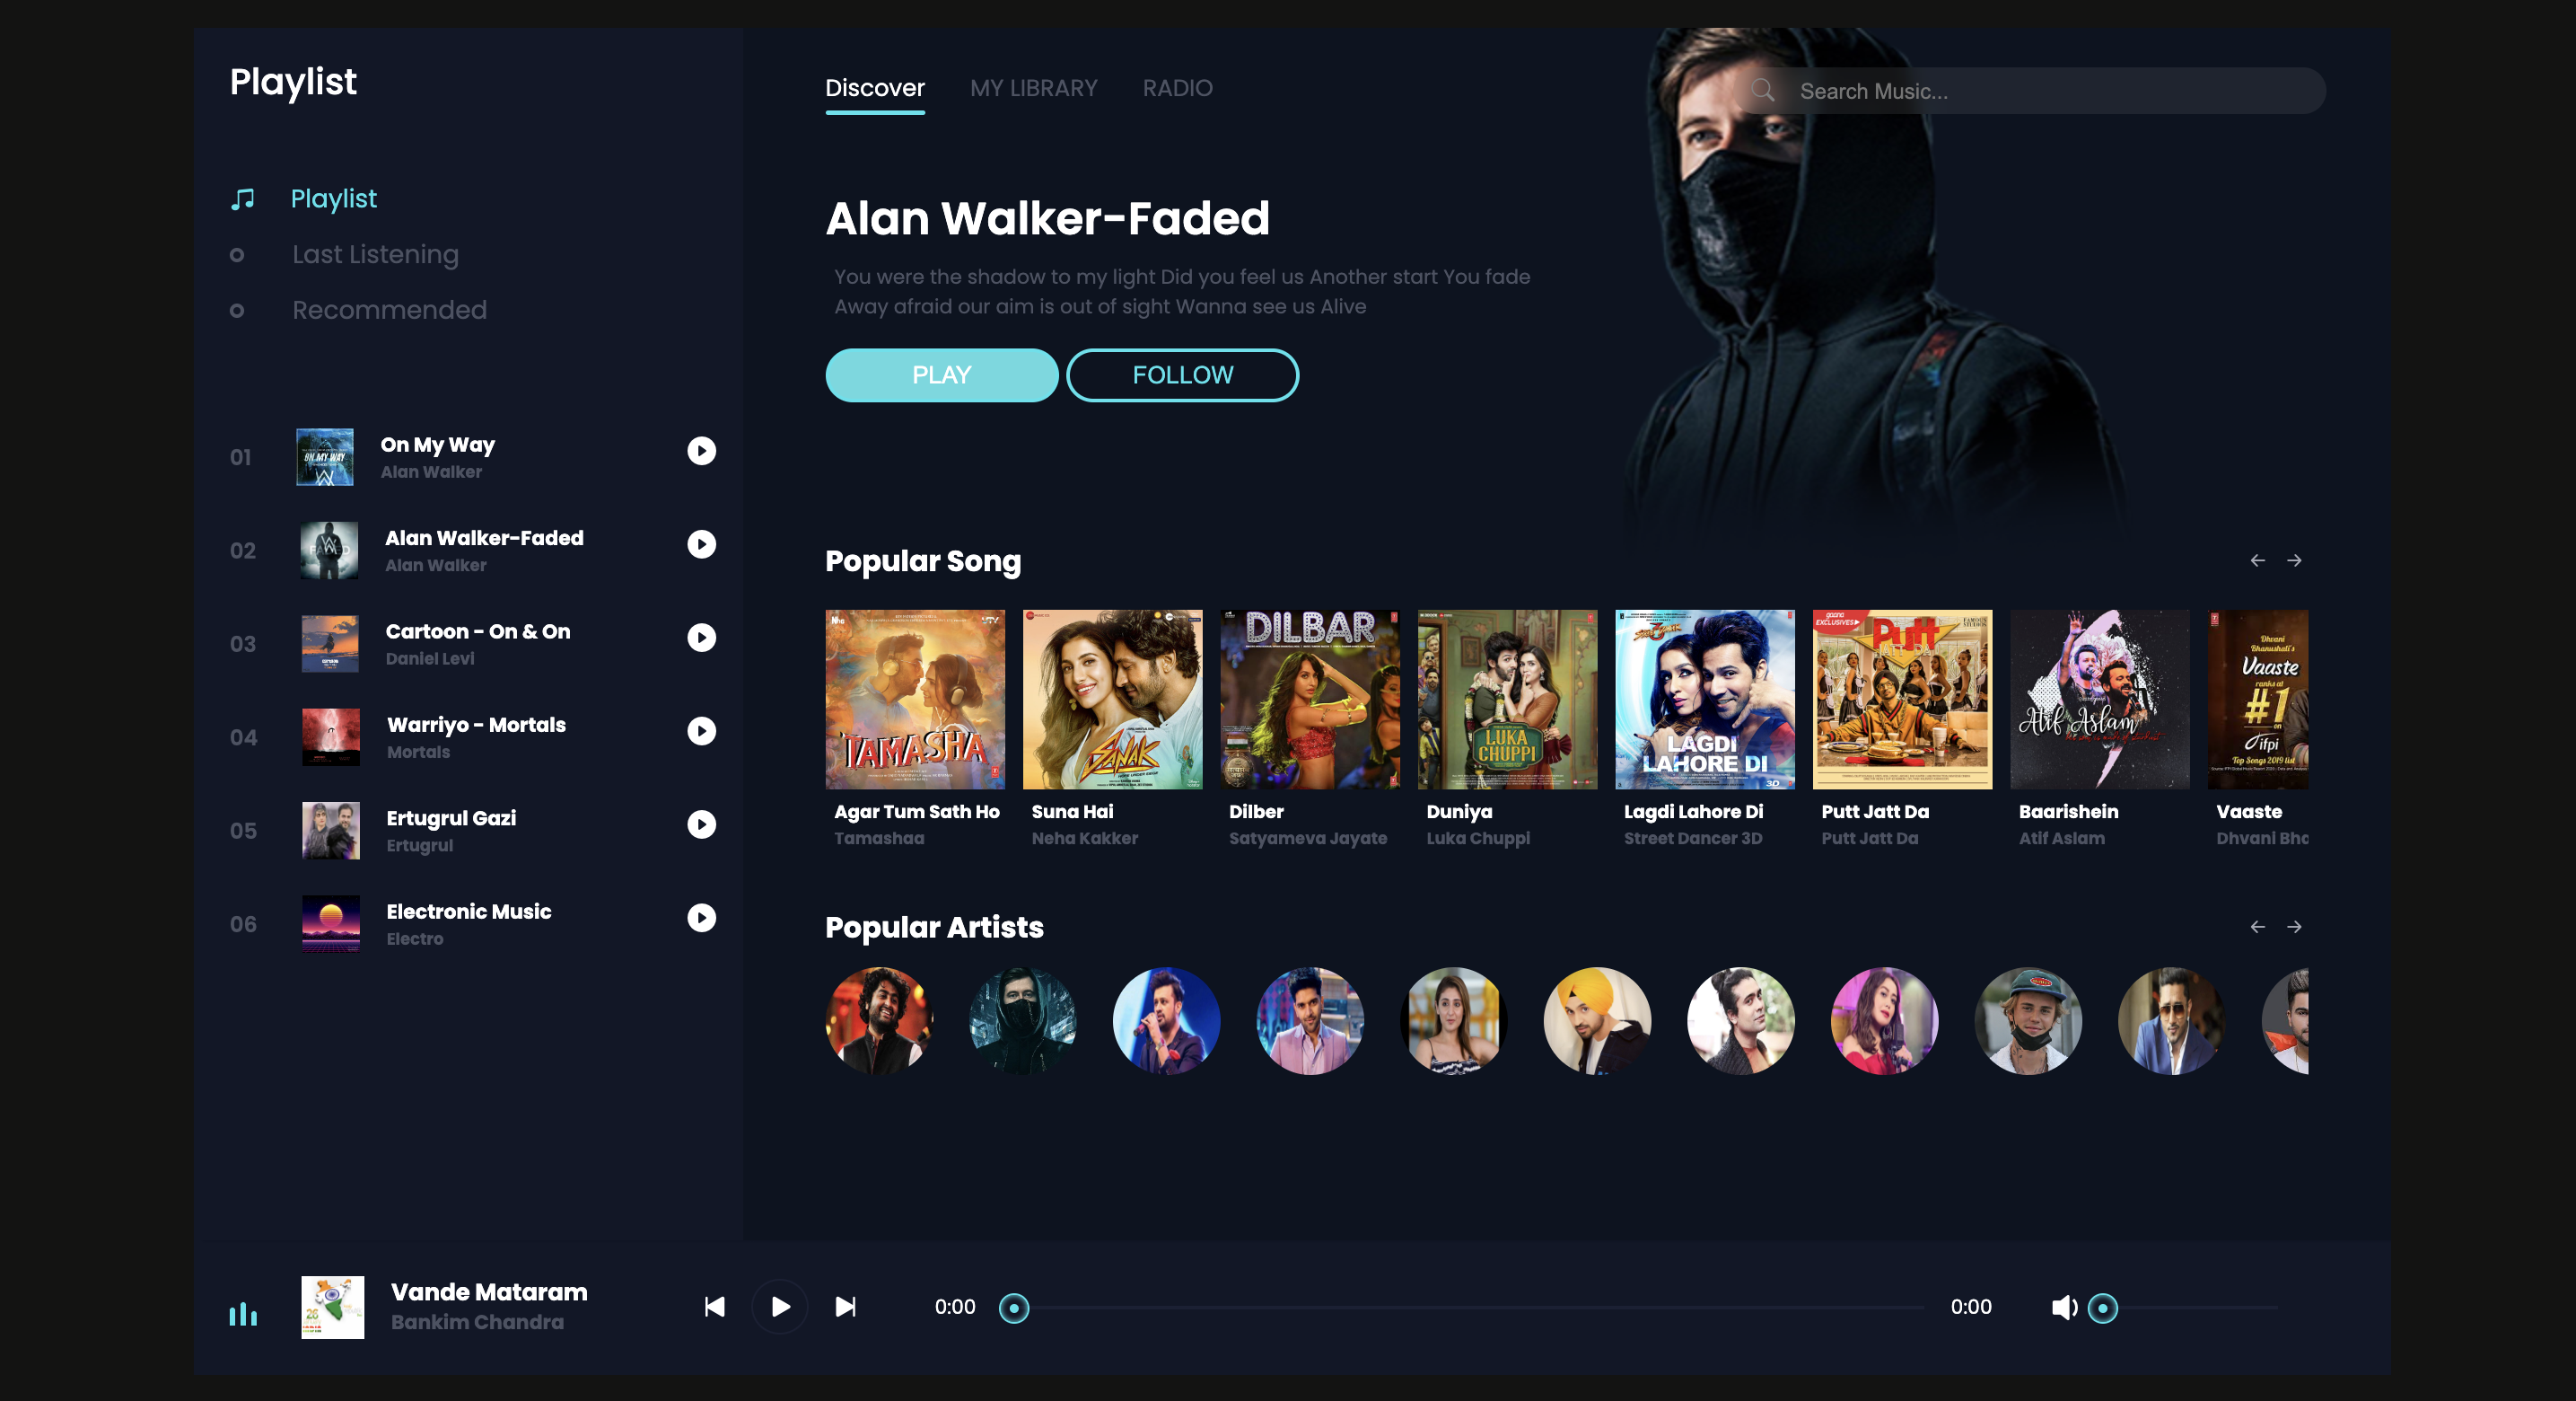Click the music note Playlist icon
Viewport: 2576px width, 1401px height.
tap(243, 199)
